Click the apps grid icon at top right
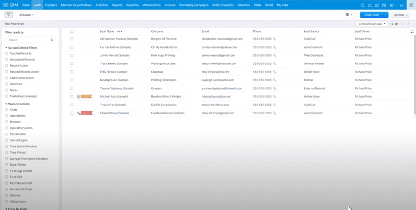Screen dimensions: 416x210 point(411,5)
